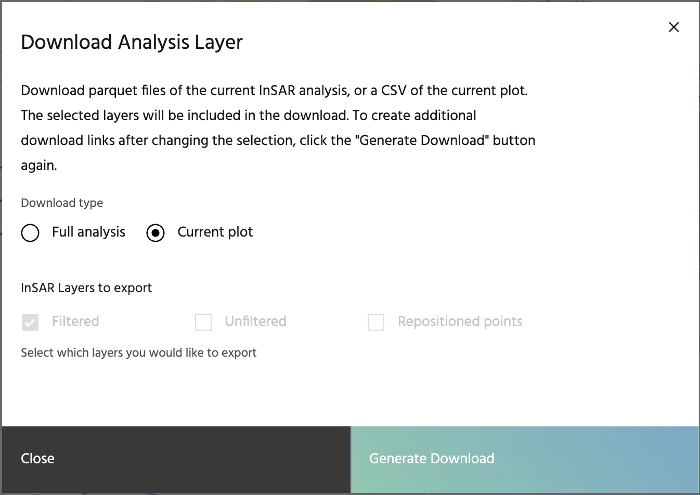Click the filled dot of Current plot
Image resolution: width=700 pixels, height=495 pixels.
pyautogui.click(x=155, y=233)
